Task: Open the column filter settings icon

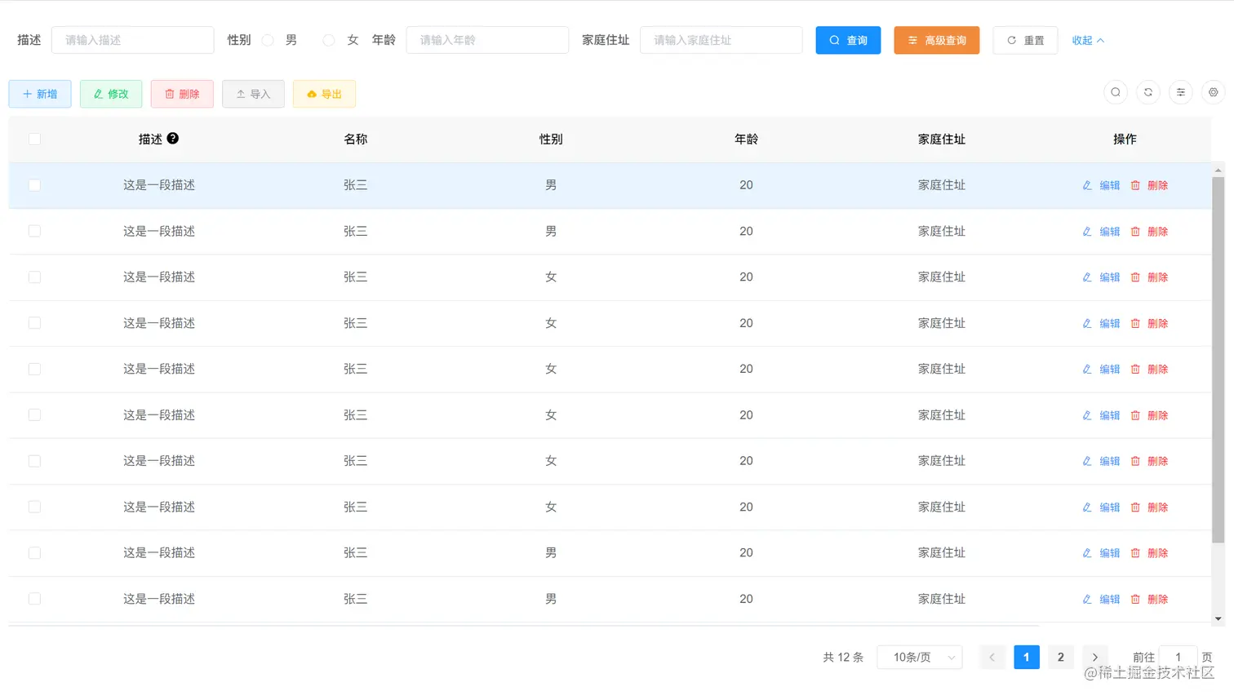Action: pyautogui.click(x=1181, y=92)
